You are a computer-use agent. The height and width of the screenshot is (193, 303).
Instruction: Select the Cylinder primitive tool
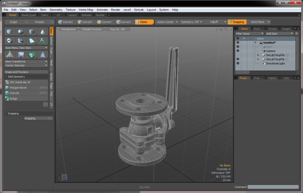tap(31, 32)
